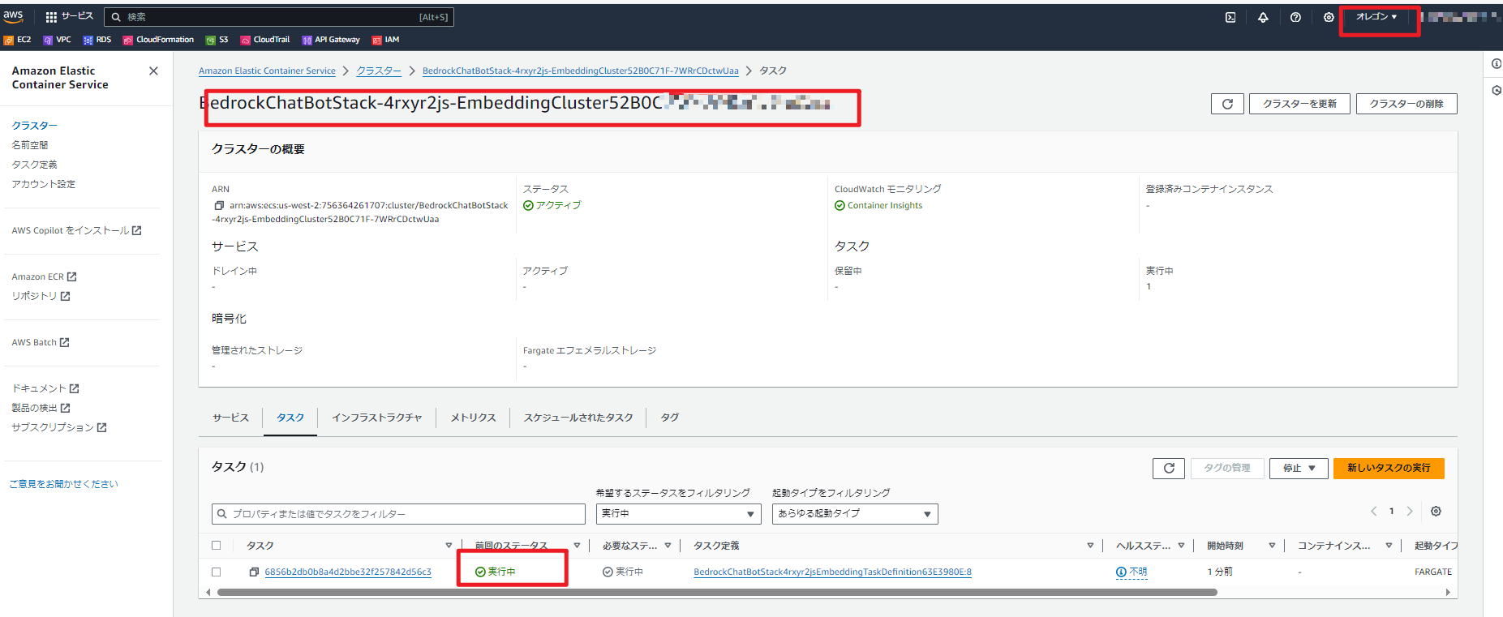This screenshot has width=1503, height=617.
Task: Expand the 停止 button dropdown
Action: click(x=1298, y=468)
